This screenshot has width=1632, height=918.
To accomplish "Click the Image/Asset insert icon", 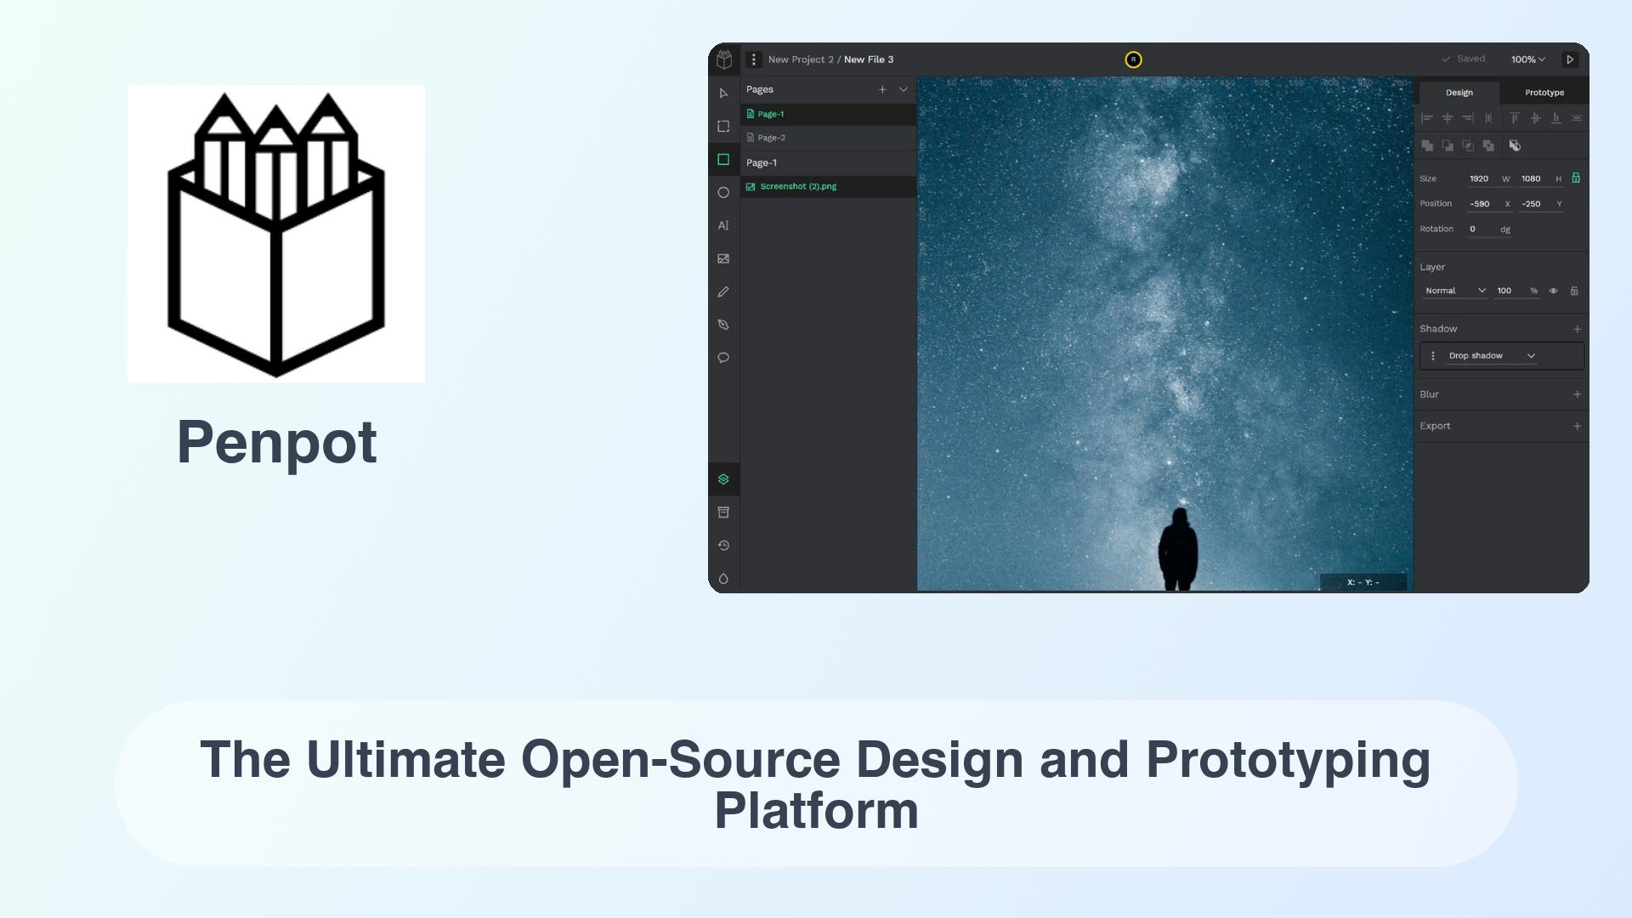I will point(723,259).
